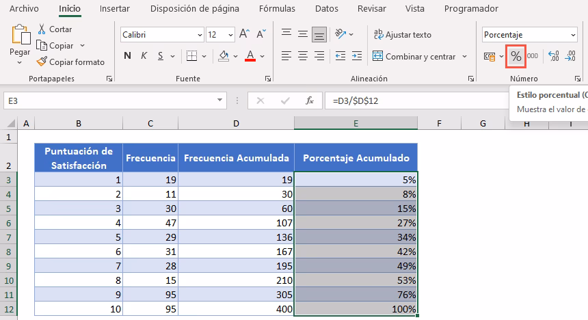This screenshot has width=588, height=320.
Task: Apply fill color bucket
Action: pos(224,56)
